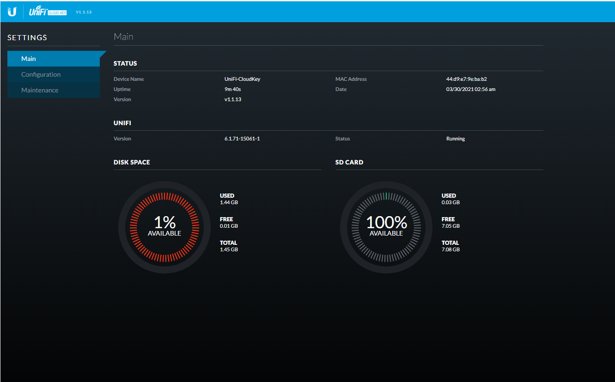Click the UniFi version number 6.1.71-15061-1

[242, 139]
